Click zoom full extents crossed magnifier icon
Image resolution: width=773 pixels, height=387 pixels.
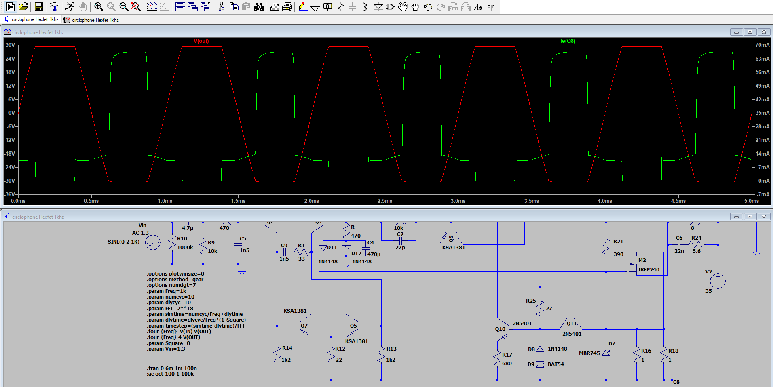136,7
